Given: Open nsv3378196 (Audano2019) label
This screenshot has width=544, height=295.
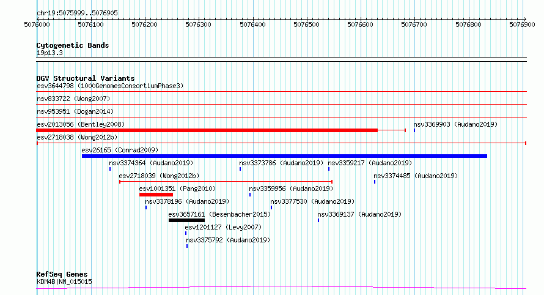Looking at the screenshot, I should (x=187, y=201).
